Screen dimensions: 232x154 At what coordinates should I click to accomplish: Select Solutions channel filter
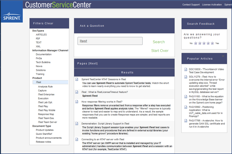coord(41,70)
